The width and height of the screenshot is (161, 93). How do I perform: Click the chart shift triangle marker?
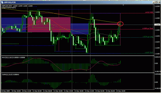123,5
